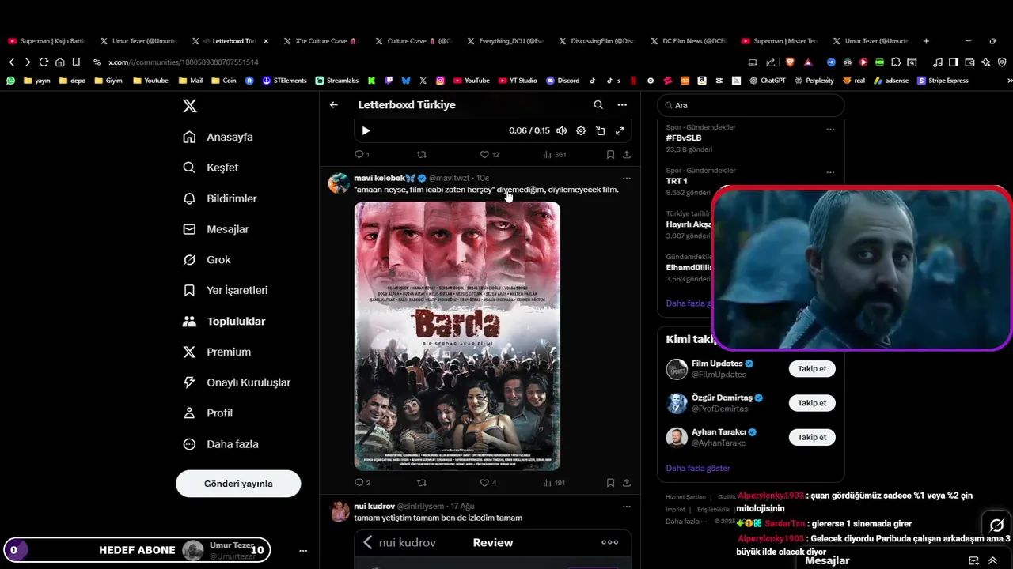The width and height of the screenshot is (1013, 569).
Task: Like the video post with 12 likes
Action: [x=489, y=154]
